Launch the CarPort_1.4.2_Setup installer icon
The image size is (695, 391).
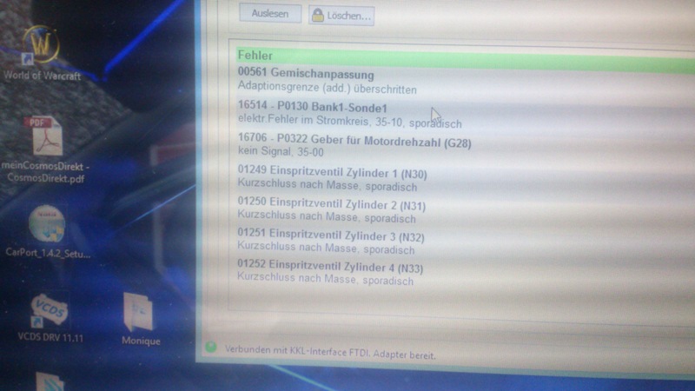[46, 225]
